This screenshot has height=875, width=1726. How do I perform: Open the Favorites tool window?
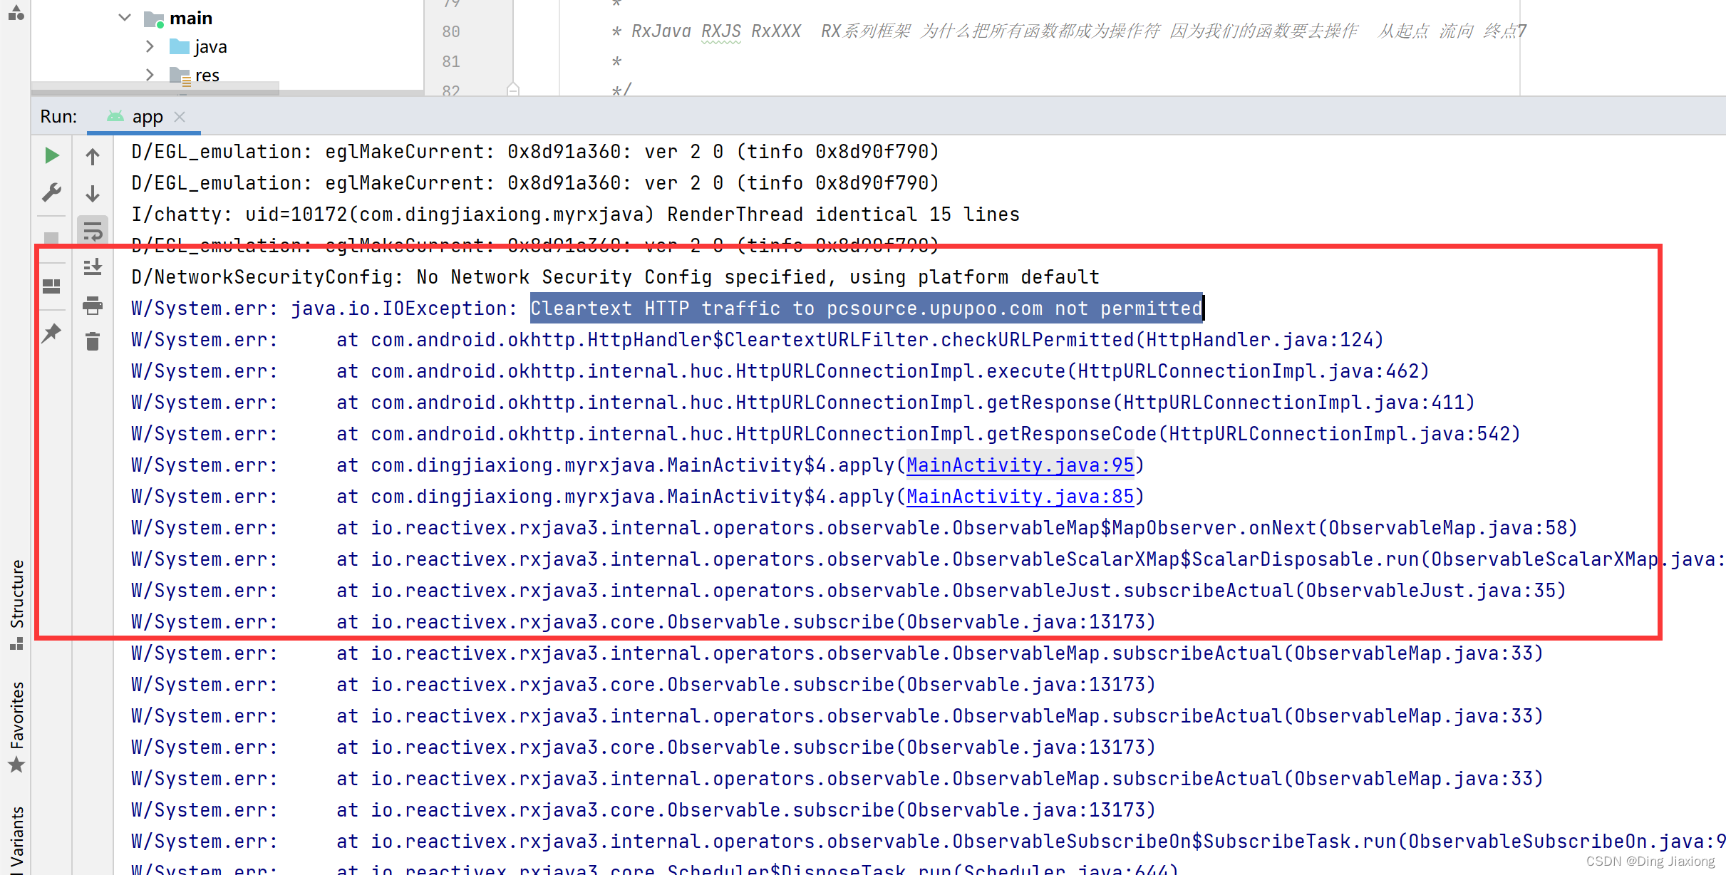pos(16,727)
